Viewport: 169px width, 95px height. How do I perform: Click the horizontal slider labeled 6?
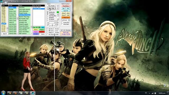click(52, 24)
